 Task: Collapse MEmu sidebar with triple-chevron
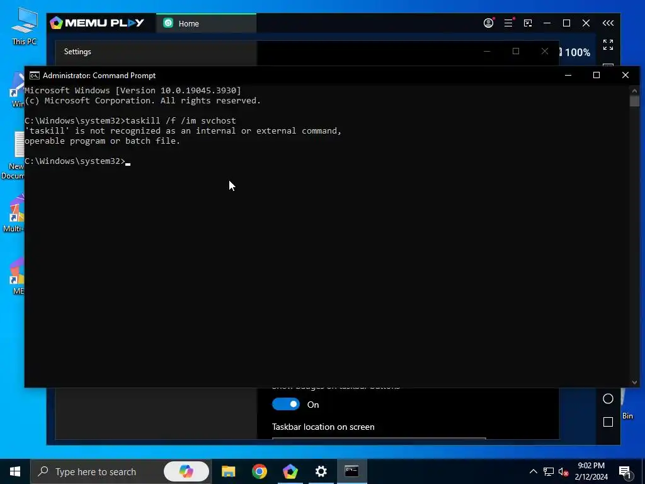point(608,23)
